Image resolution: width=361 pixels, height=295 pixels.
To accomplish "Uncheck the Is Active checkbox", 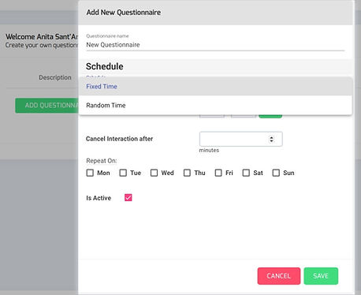I will [x=128, y=197].
